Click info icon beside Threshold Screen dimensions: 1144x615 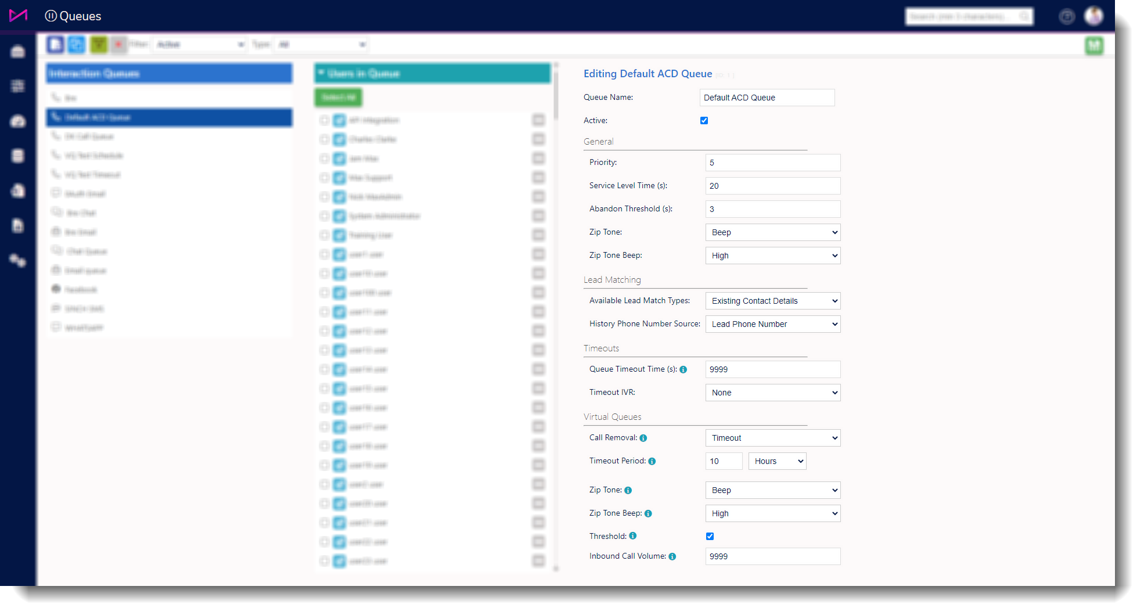point(633,536)
